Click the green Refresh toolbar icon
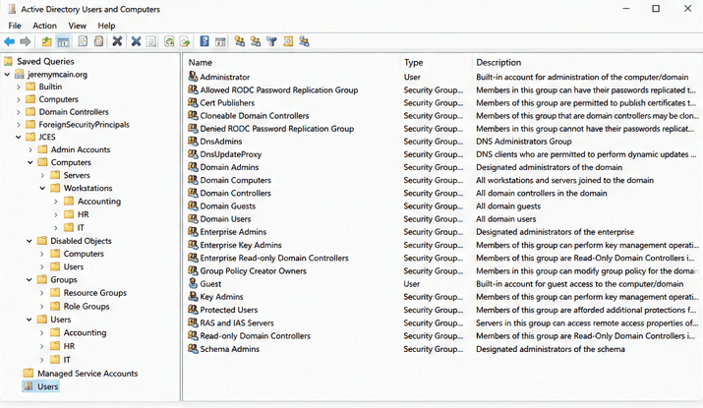Viewport: 703px width, 408px height. [169, 41]
